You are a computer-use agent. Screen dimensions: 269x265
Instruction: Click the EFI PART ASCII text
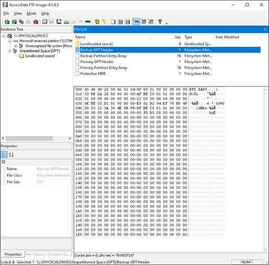click(x=198, y=90)
